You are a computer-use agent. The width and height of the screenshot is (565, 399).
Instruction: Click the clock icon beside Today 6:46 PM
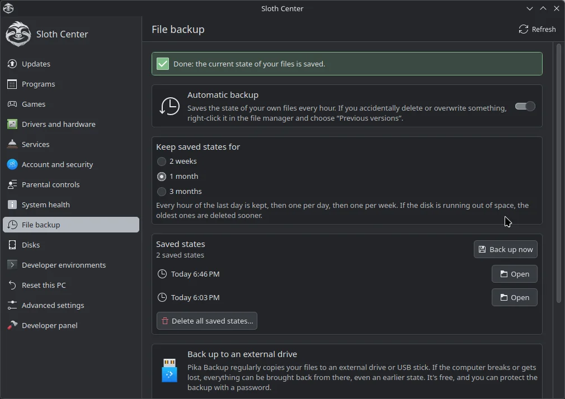(162, 274)
